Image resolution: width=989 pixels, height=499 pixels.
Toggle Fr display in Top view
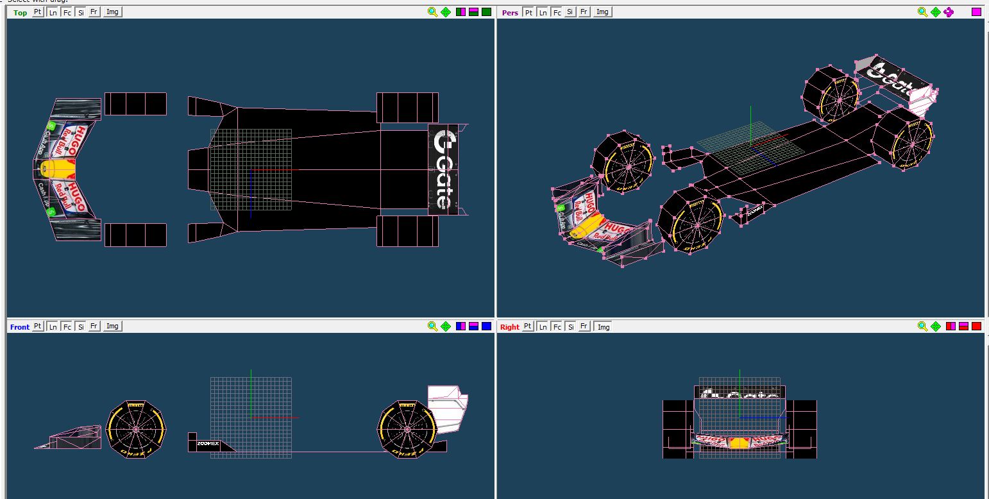(x=94, y=12)
